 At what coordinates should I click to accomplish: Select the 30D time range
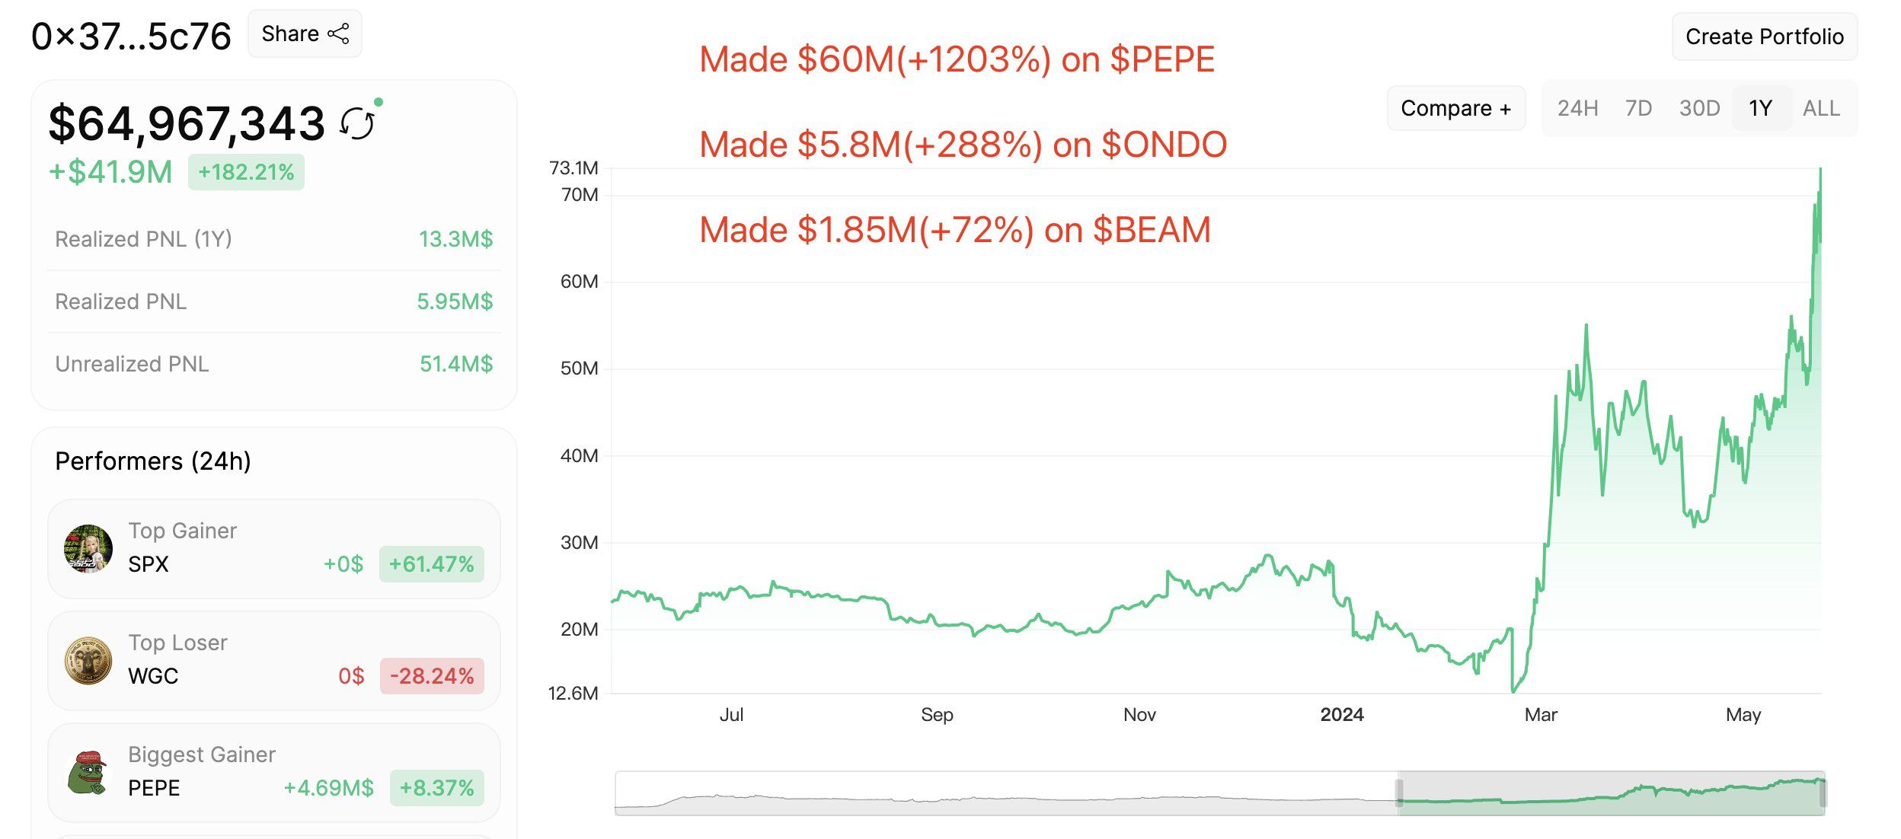(1699, 109)
